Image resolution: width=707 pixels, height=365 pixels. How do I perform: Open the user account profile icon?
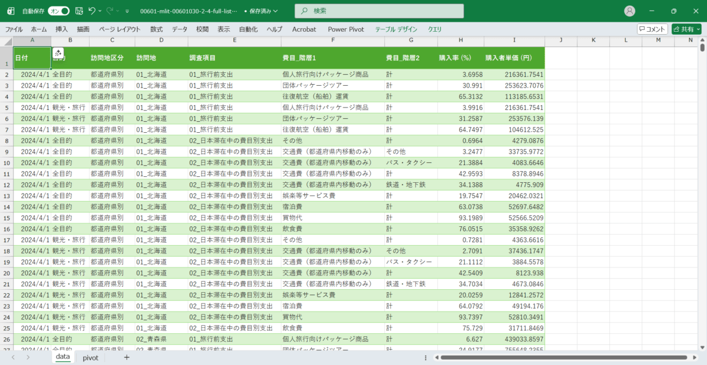[x=630, y=11]
